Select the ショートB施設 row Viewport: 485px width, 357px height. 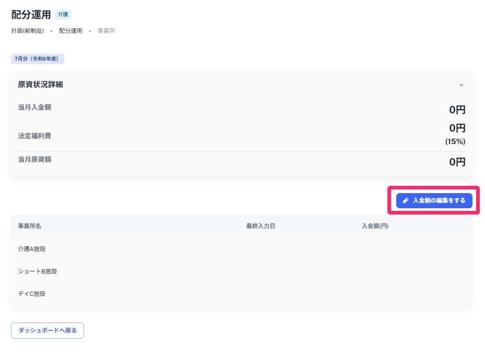click(x=37, y=271)
